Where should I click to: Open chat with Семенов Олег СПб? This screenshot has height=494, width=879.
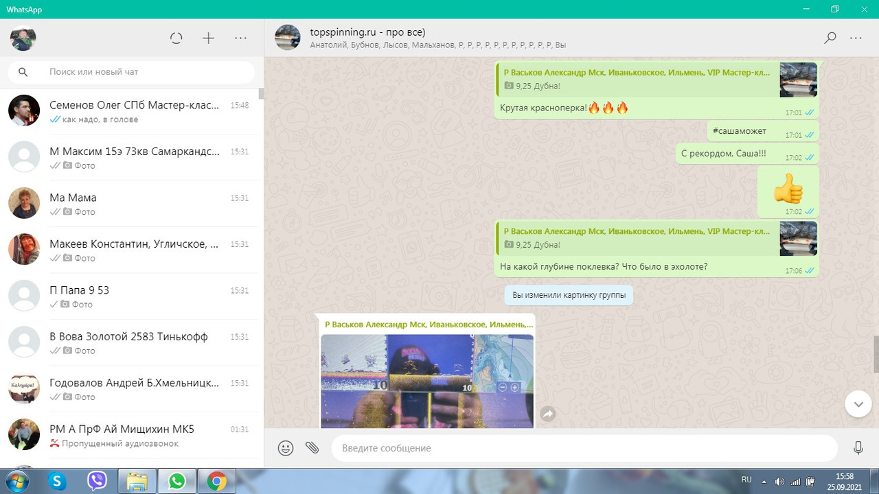point(129,111)
